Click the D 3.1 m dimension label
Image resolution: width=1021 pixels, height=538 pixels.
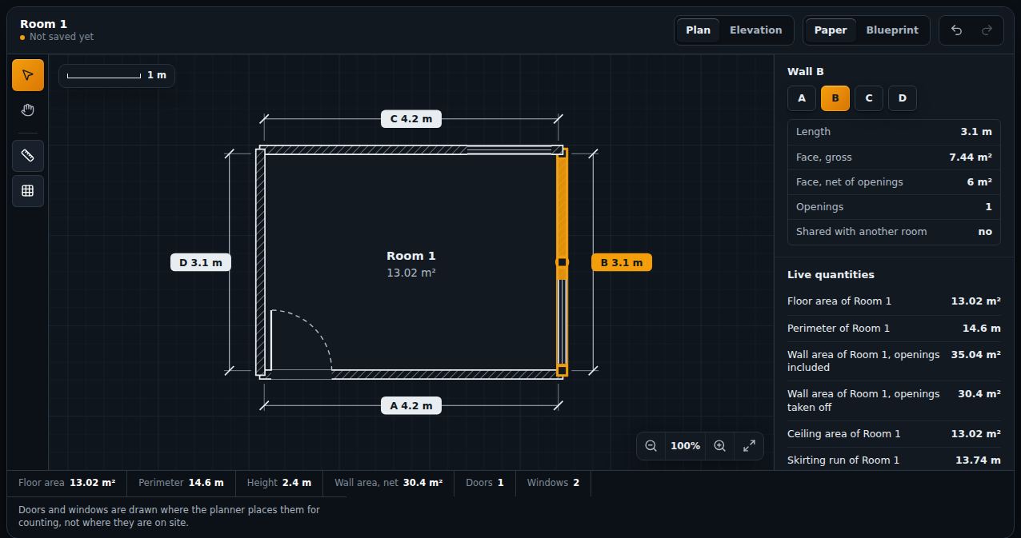point(201,262)
